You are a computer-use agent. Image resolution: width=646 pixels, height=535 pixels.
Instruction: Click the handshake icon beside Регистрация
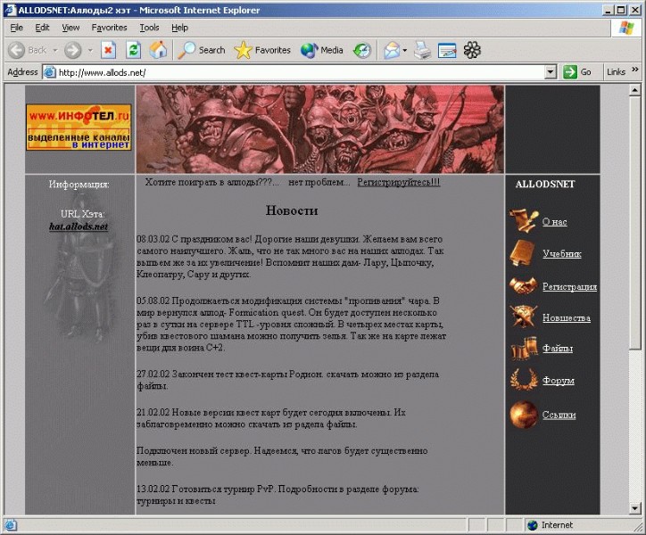click(x=523, y=285)
